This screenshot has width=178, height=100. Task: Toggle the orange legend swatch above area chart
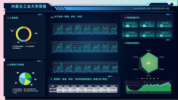(x=158, y=78)
